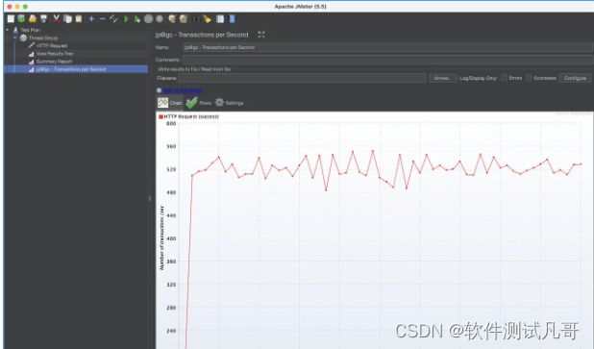
Task: Open the help on this plugin link
Action: 184,90
